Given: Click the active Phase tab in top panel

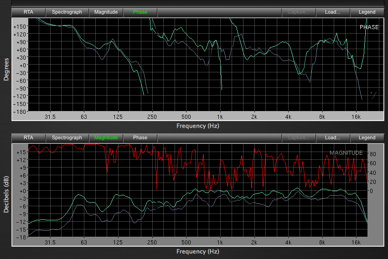Looking at the screenshot, I should pos(140,12).
